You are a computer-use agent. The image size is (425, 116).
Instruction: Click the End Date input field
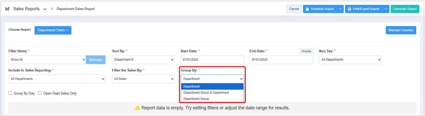click(x=281, y=60)
